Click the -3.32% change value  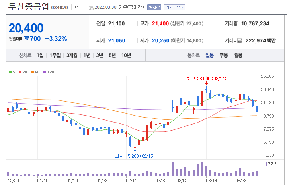(x=56, y=39)
